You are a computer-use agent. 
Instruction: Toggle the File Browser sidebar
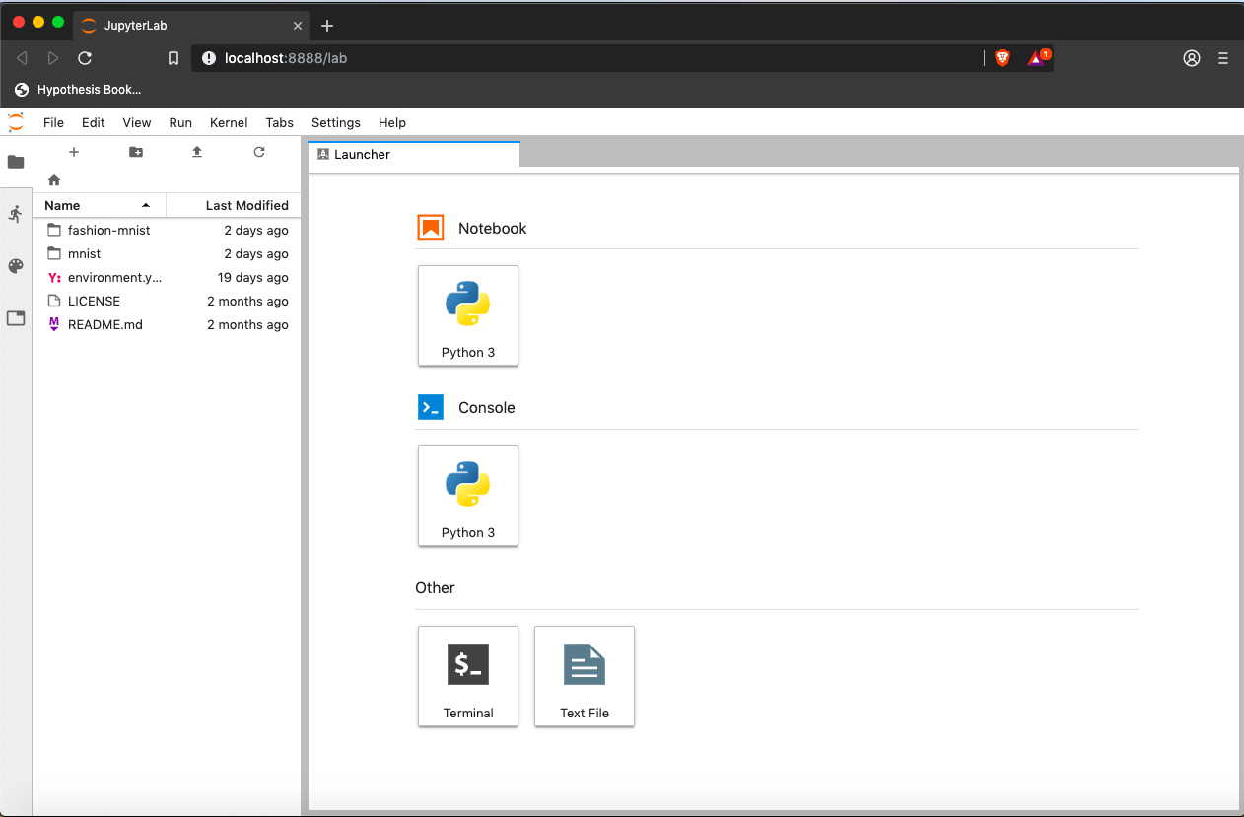coord(16,162)
